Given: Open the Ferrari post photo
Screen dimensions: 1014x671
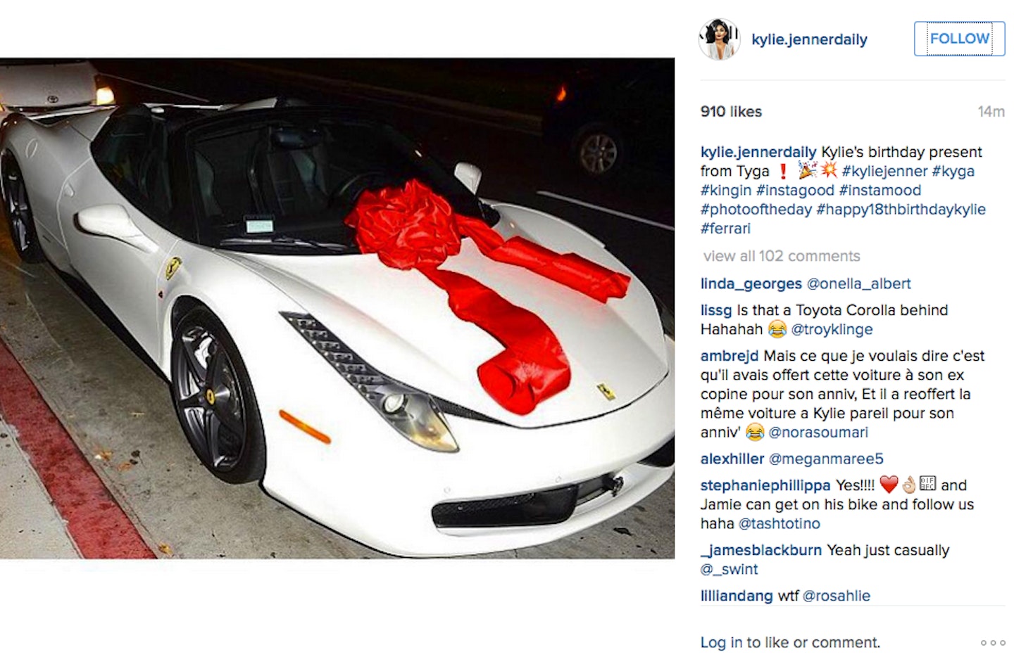Looking at the screenshot, I should 337,308.
